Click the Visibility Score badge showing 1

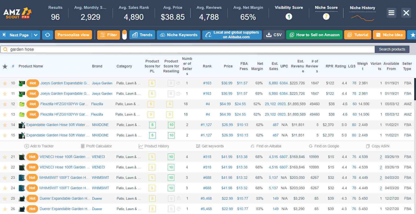click(x=289, y=17)
